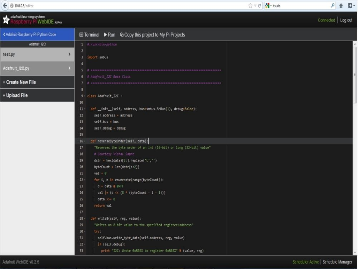Collapse for loop fold at line 22

(x=85, y=180)
